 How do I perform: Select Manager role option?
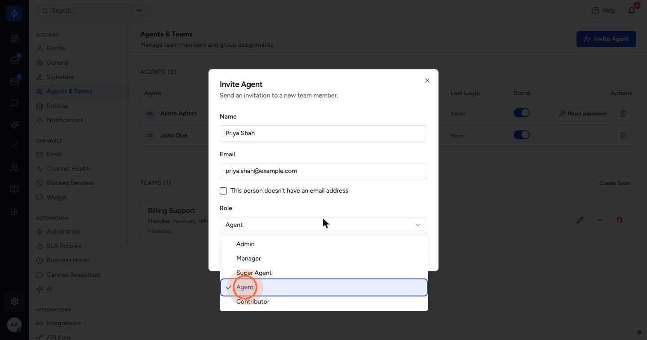(x=323, y=259)
